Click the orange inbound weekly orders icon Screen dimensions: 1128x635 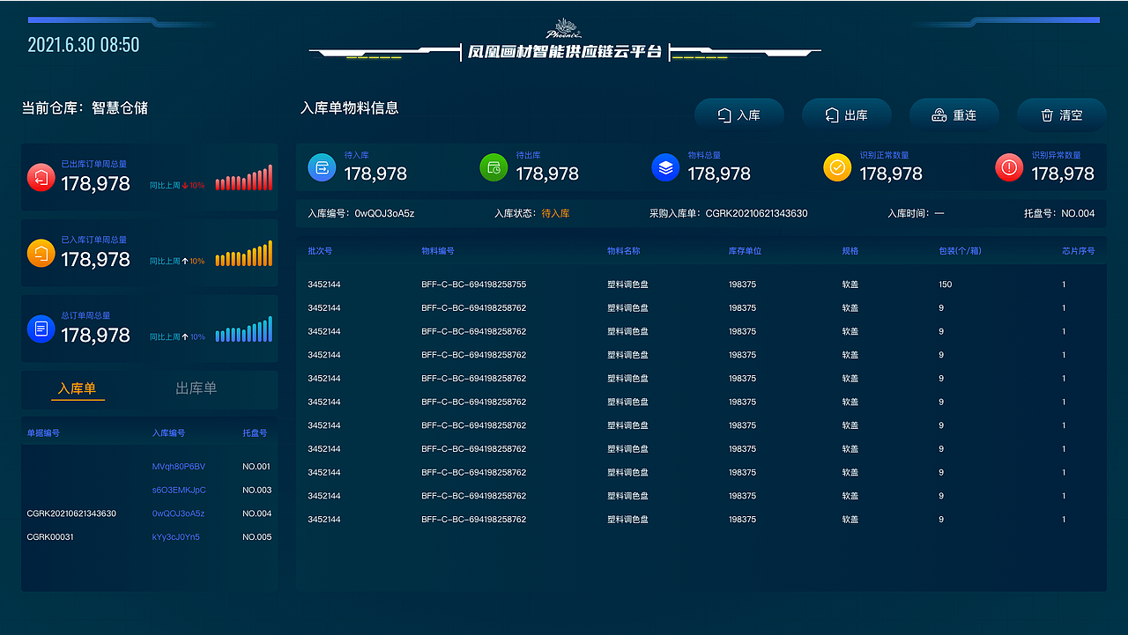(x=41, y=254)
